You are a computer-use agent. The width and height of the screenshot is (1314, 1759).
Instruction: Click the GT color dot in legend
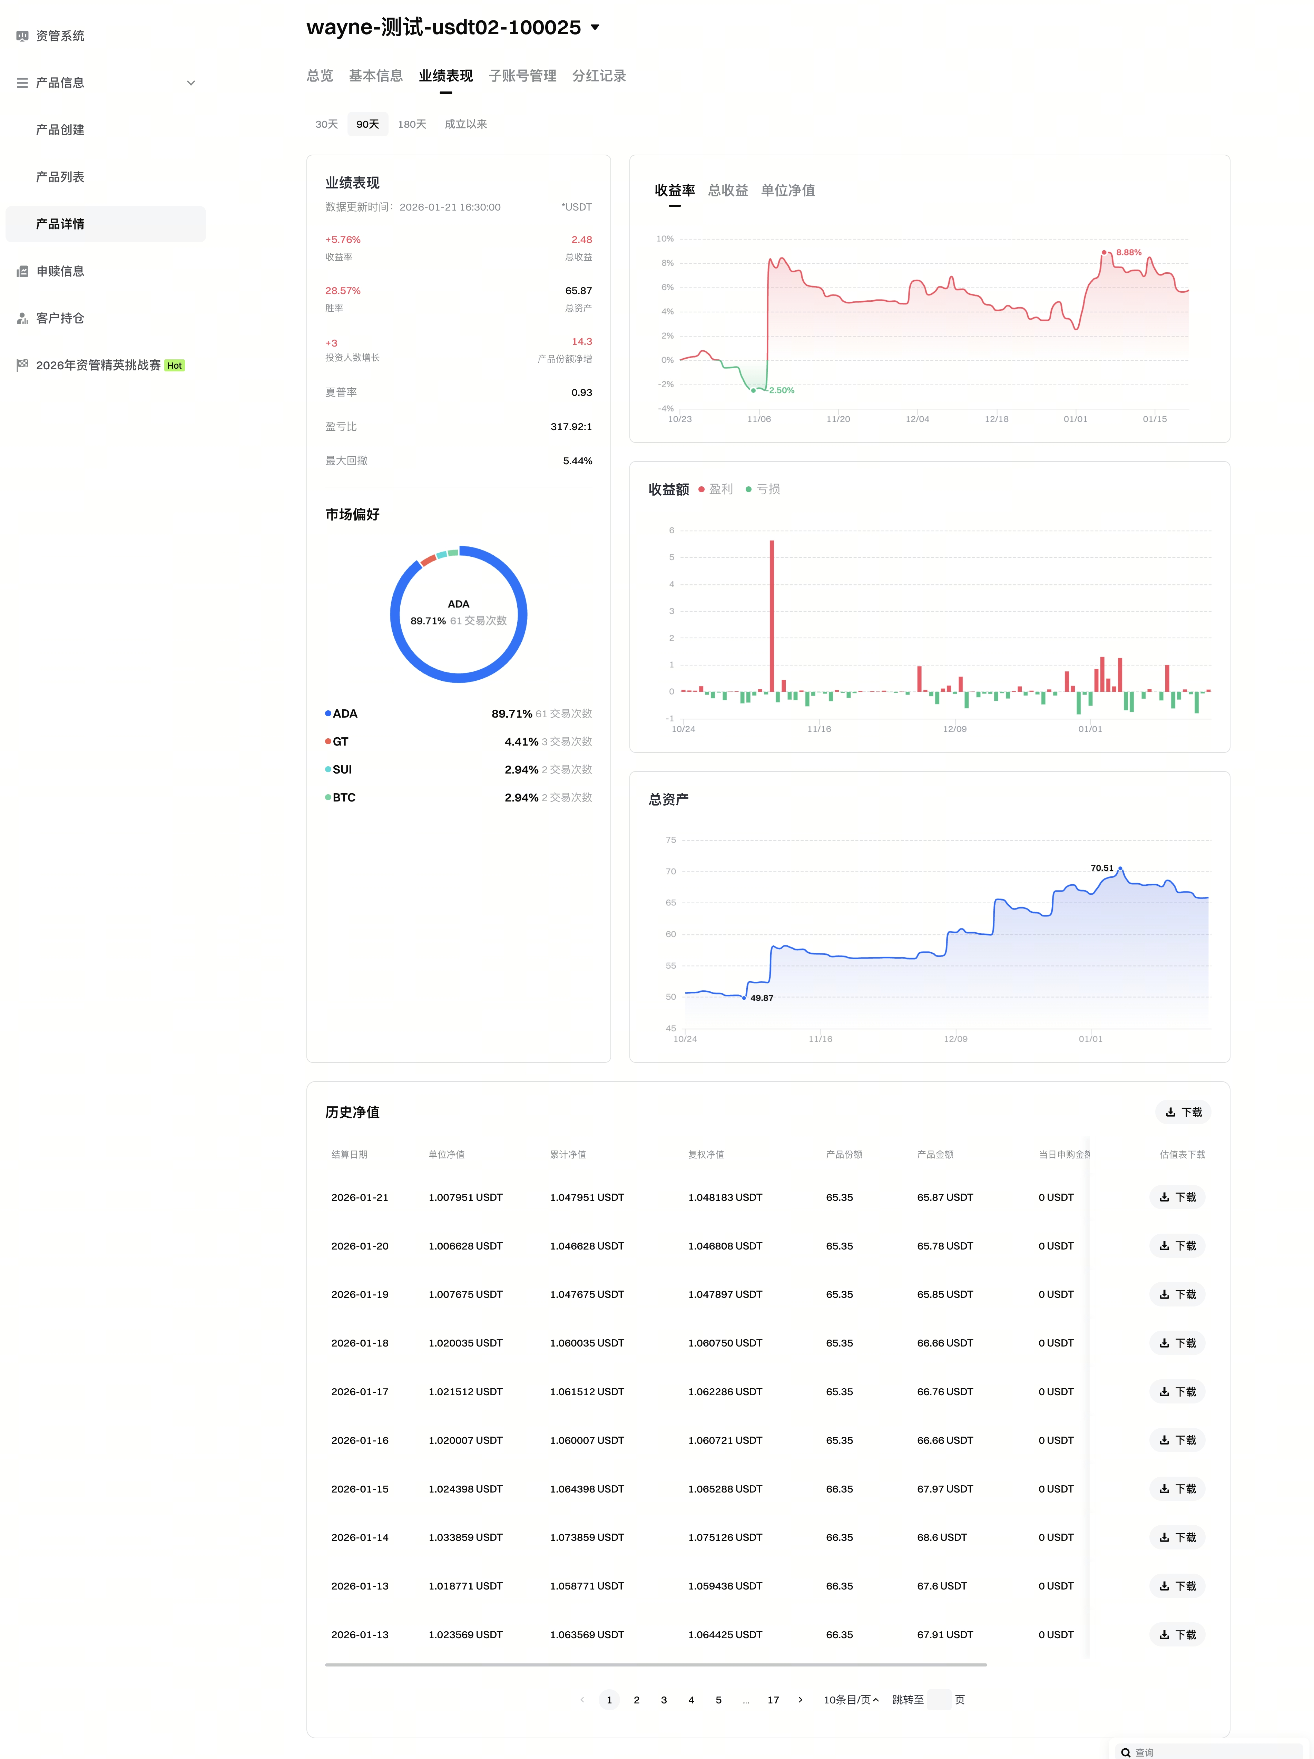[327, 741]
